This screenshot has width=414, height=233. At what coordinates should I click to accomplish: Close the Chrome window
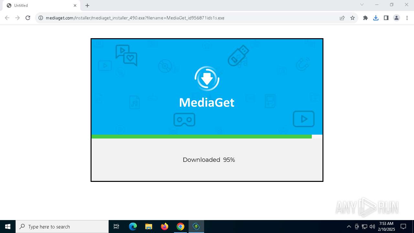(x=407, y=5)
